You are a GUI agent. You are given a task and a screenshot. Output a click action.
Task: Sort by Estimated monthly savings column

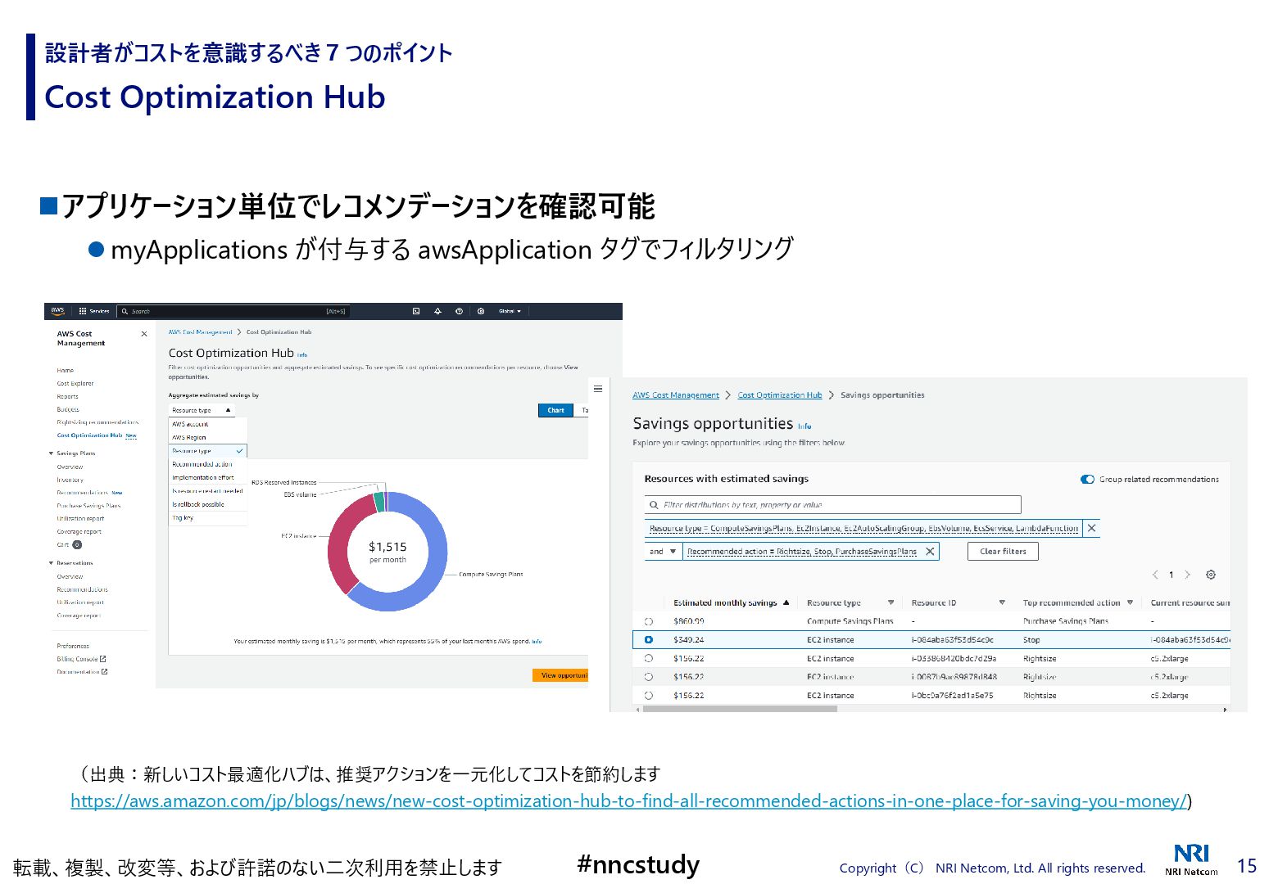click(731, 603)
